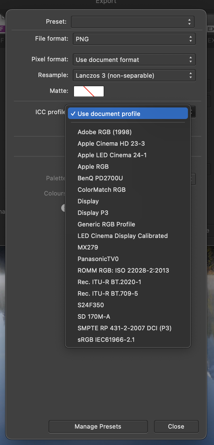
Task: Open the Preset dropdown
Action: [x=132, y=22]
